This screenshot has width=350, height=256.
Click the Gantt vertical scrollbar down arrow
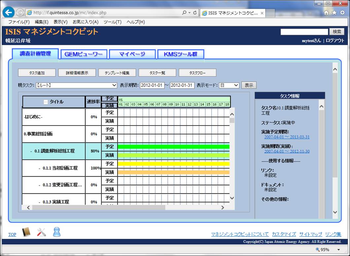pyautogui.click(x=232, y=198)
